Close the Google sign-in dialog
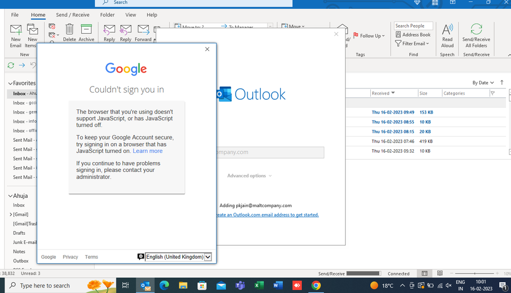The height and width of the screenshot is (293, 511). (x=207, y=49)
